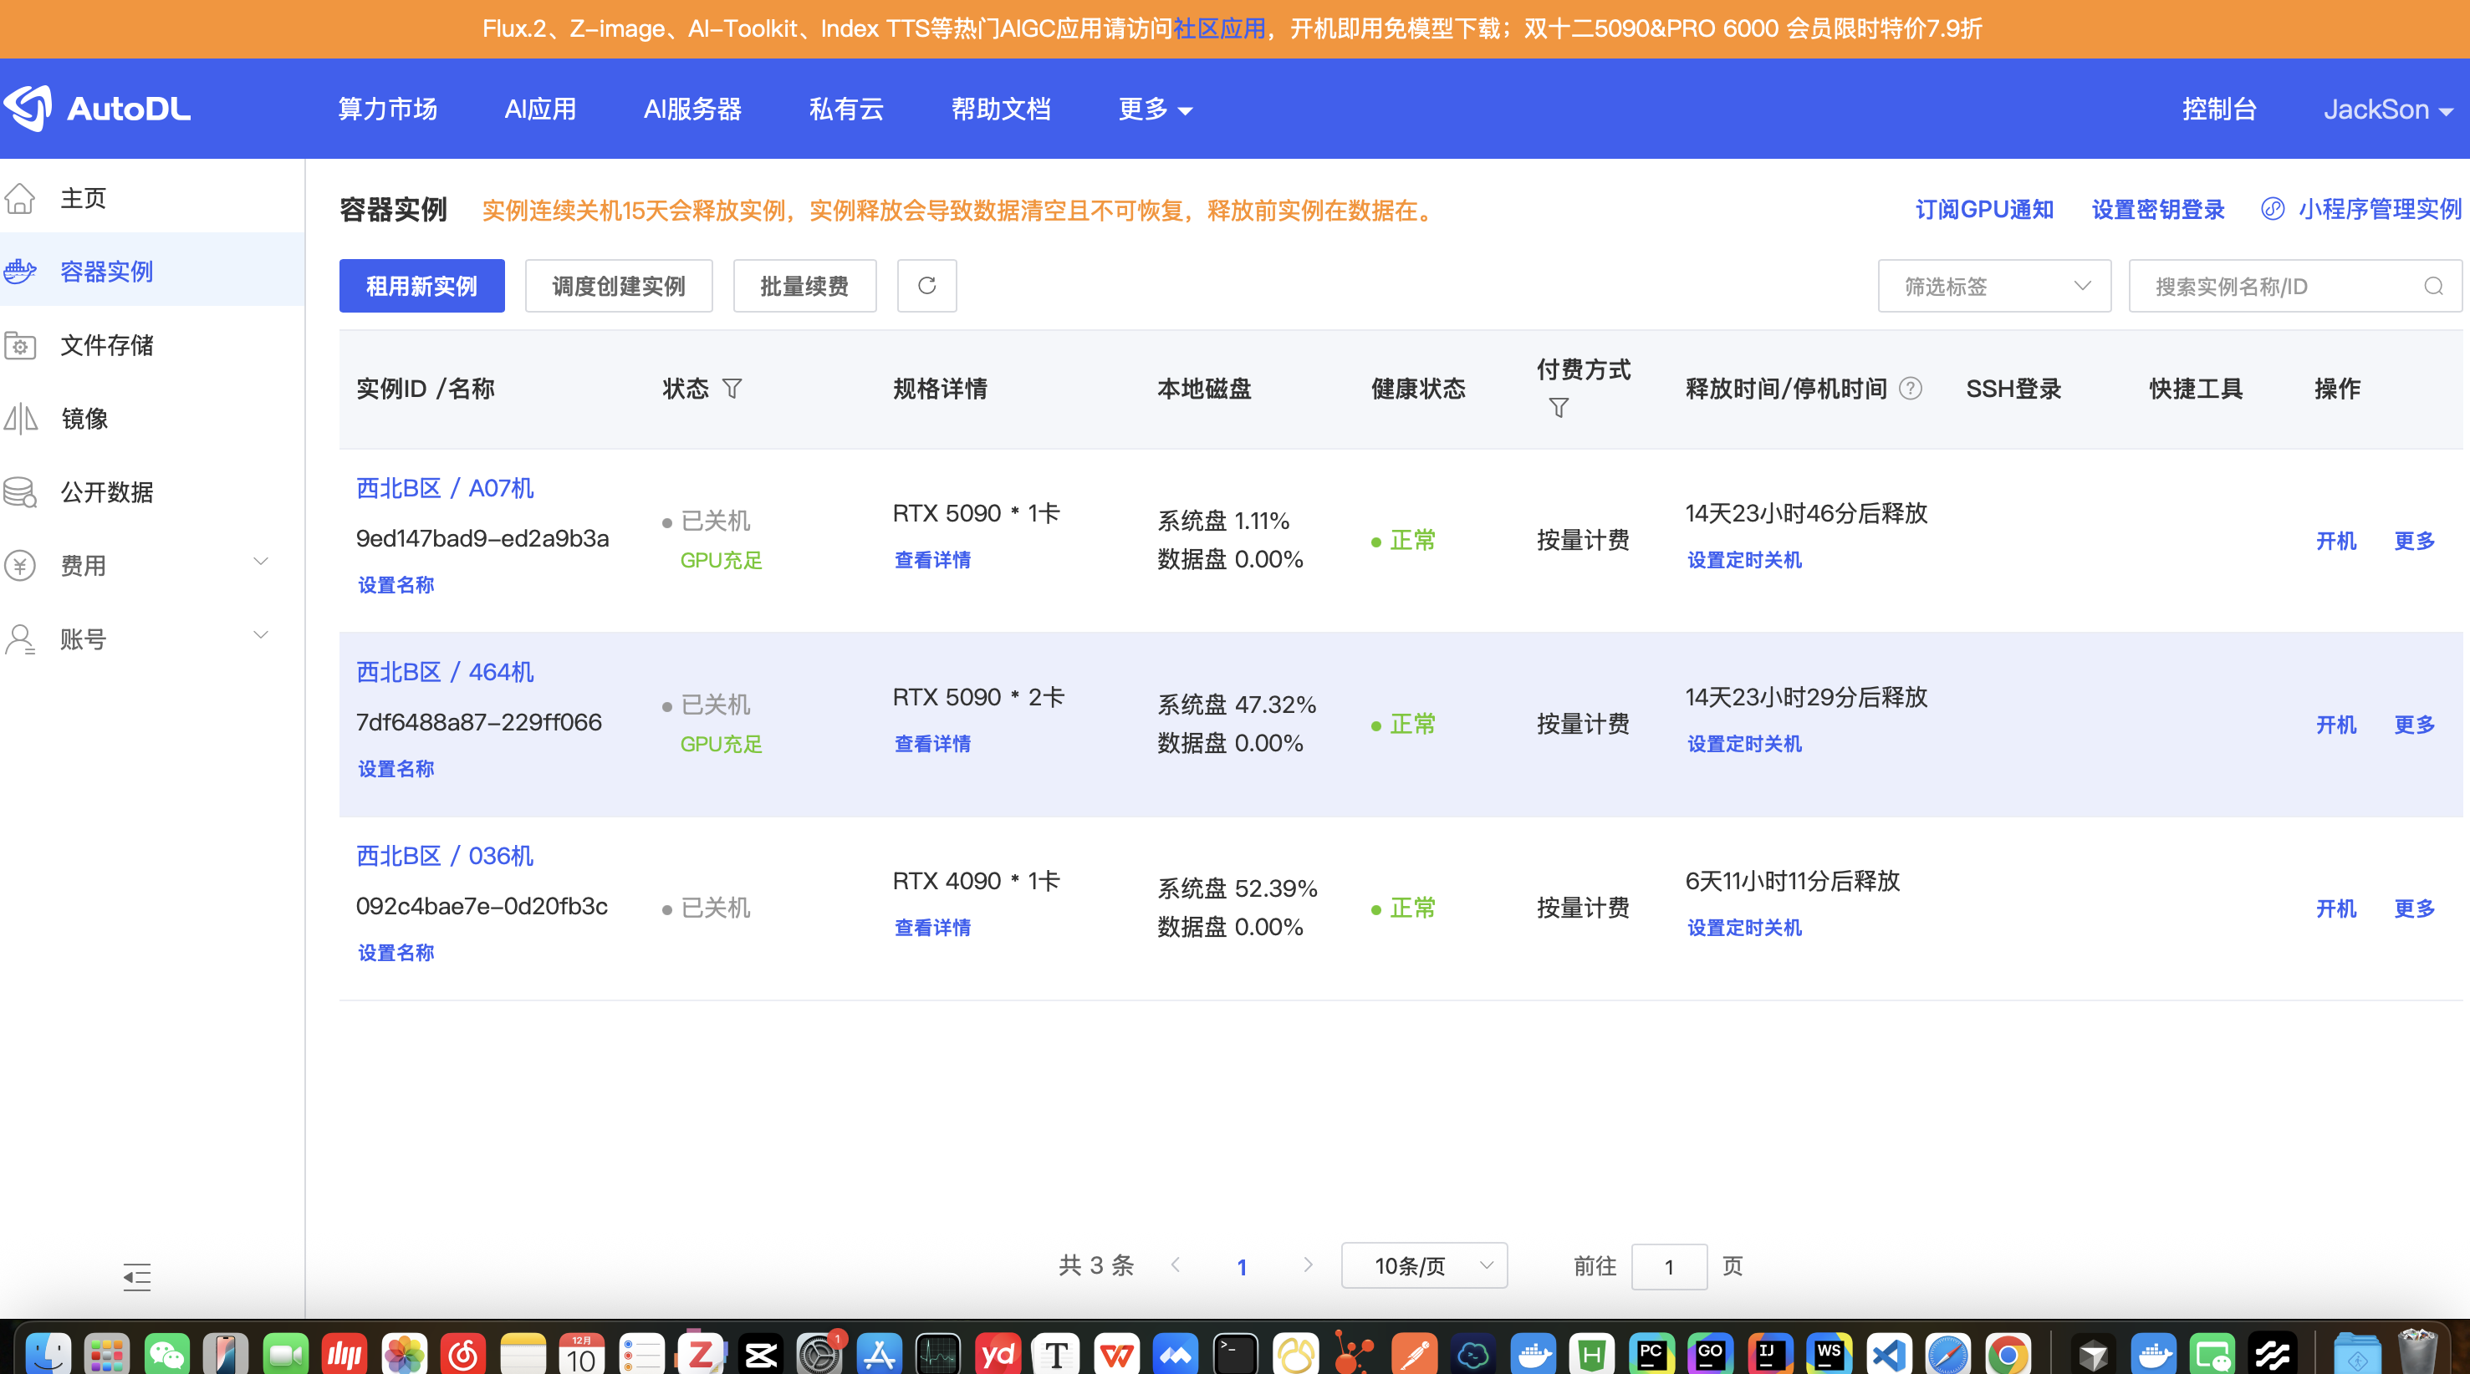Open WeChat from the dock
Image resolution: width=2470 pixels, height=1374 pixels.
coord(166,1353)
